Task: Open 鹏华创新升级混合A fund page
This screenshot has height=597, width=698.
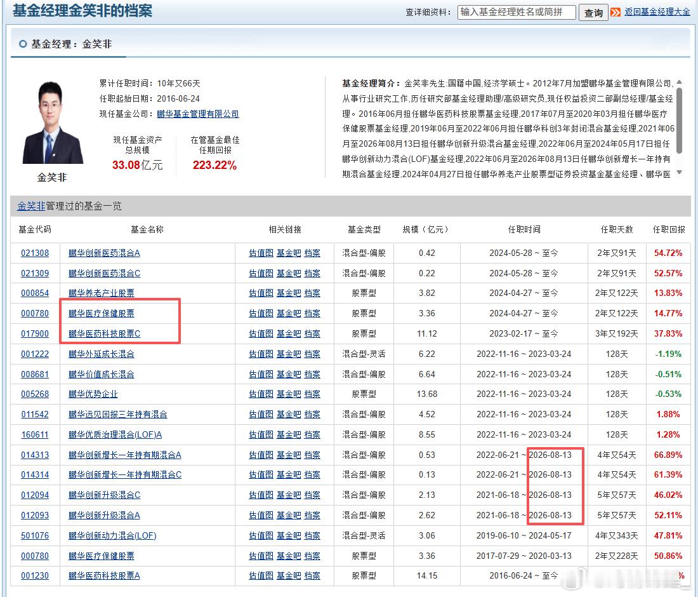Action: click(104, 516)
